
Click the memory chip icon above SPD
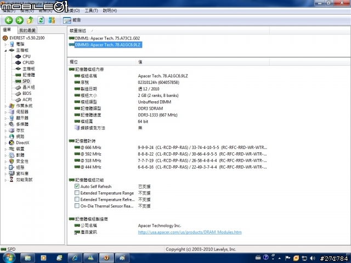point(18,75)
